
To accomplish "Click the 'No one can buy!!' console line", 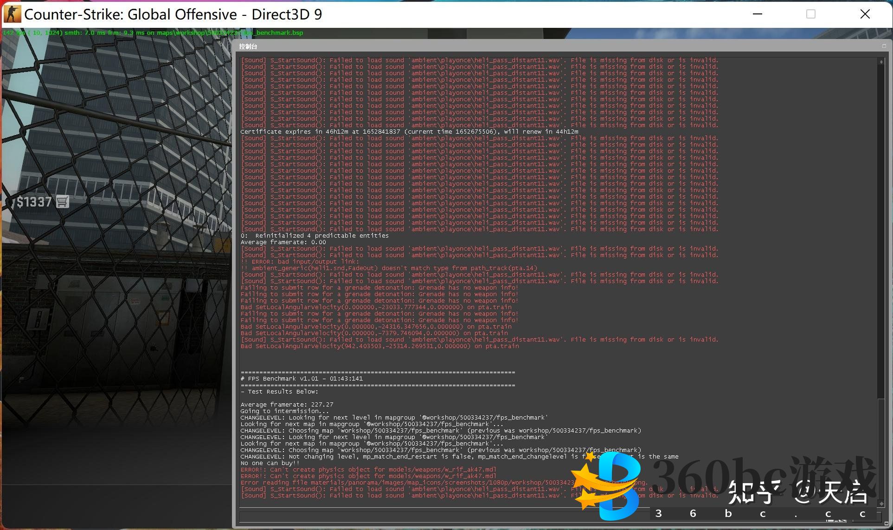I will pos(270,463).
